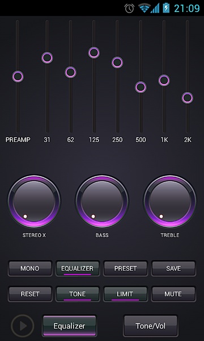Tap the alarm clock status icon

129,9
